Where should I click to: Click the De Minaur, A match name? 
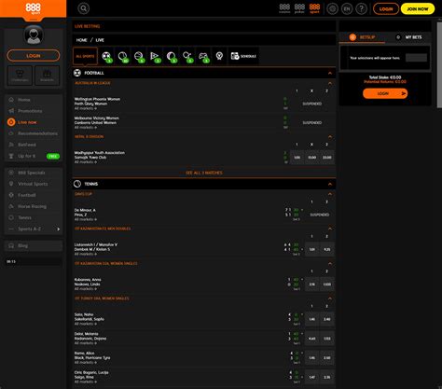[85, 210]
